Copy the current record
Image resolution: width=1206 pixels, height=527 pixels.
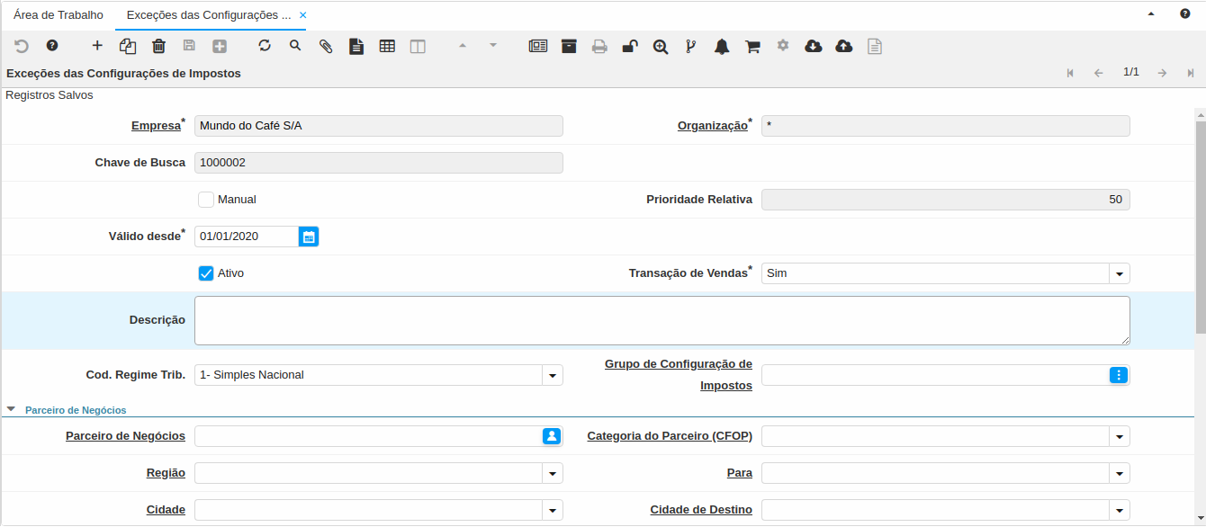pos(128,45)
